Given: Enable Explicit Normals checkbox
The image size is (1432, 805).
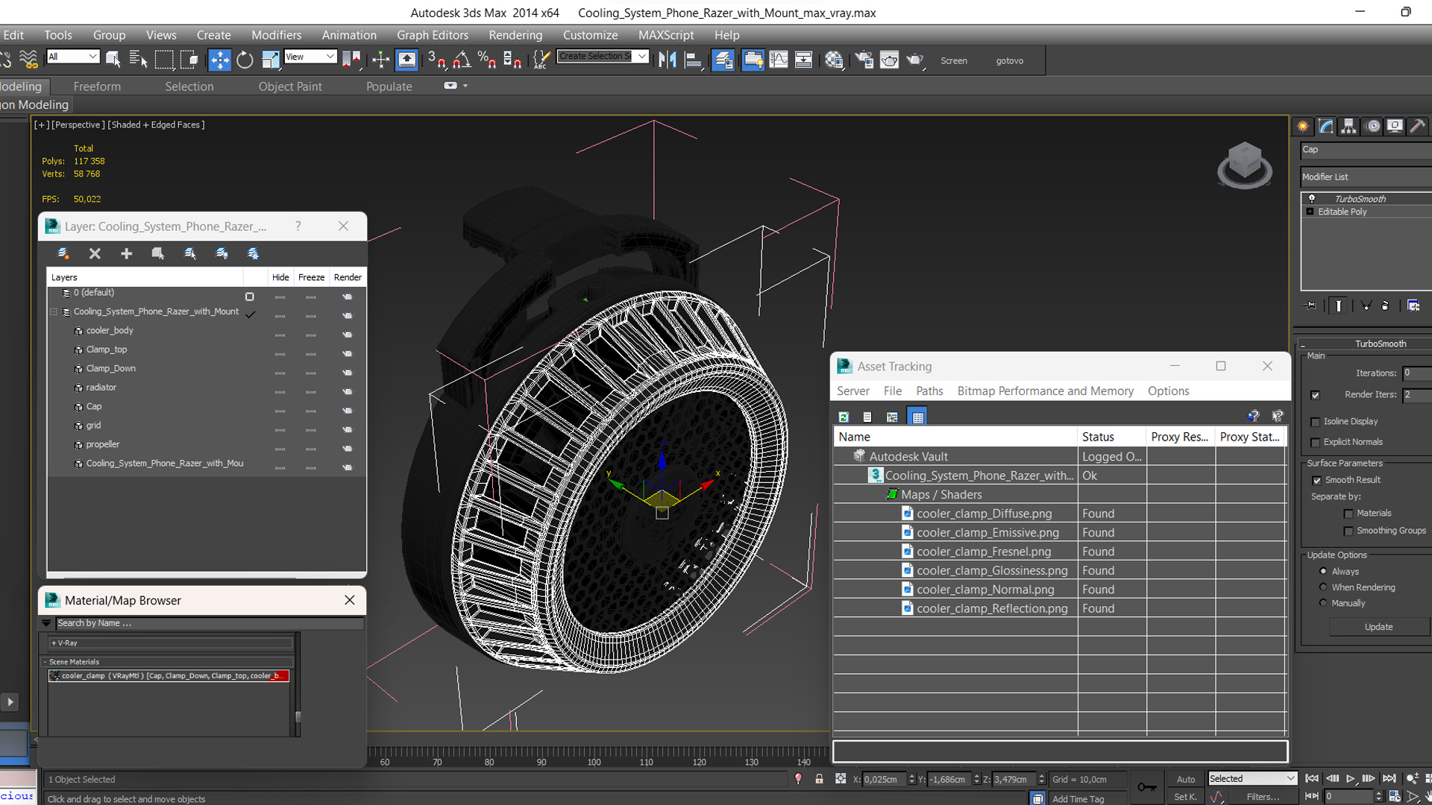Looking at the screenshot, I should 1315,443.
